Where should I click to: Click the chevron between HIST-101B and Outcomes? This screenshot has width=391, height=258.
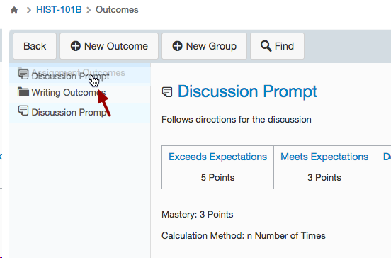tap(89, 10)
